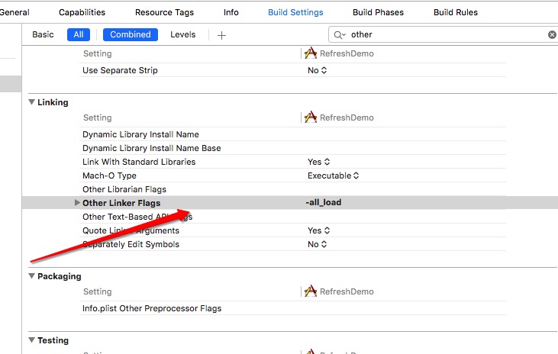Click RefreshDemo target icon in Linking section

(x=311, y=117)
